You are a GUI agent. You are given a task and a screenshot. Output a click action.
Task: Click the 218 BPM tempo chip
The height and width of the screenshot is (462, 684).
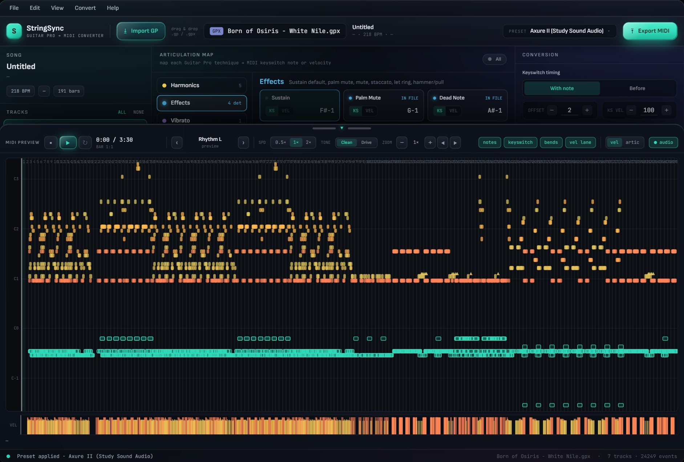click(20, 91)
